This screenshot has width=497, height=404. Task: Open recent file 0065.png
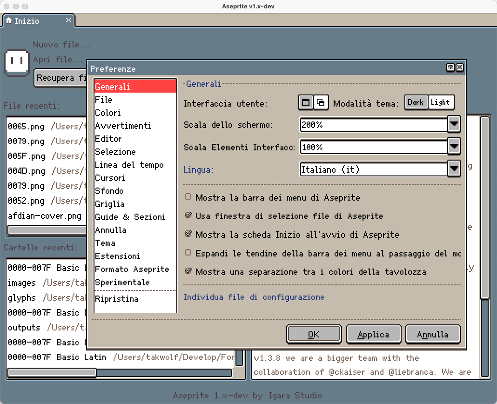point(47,126)
